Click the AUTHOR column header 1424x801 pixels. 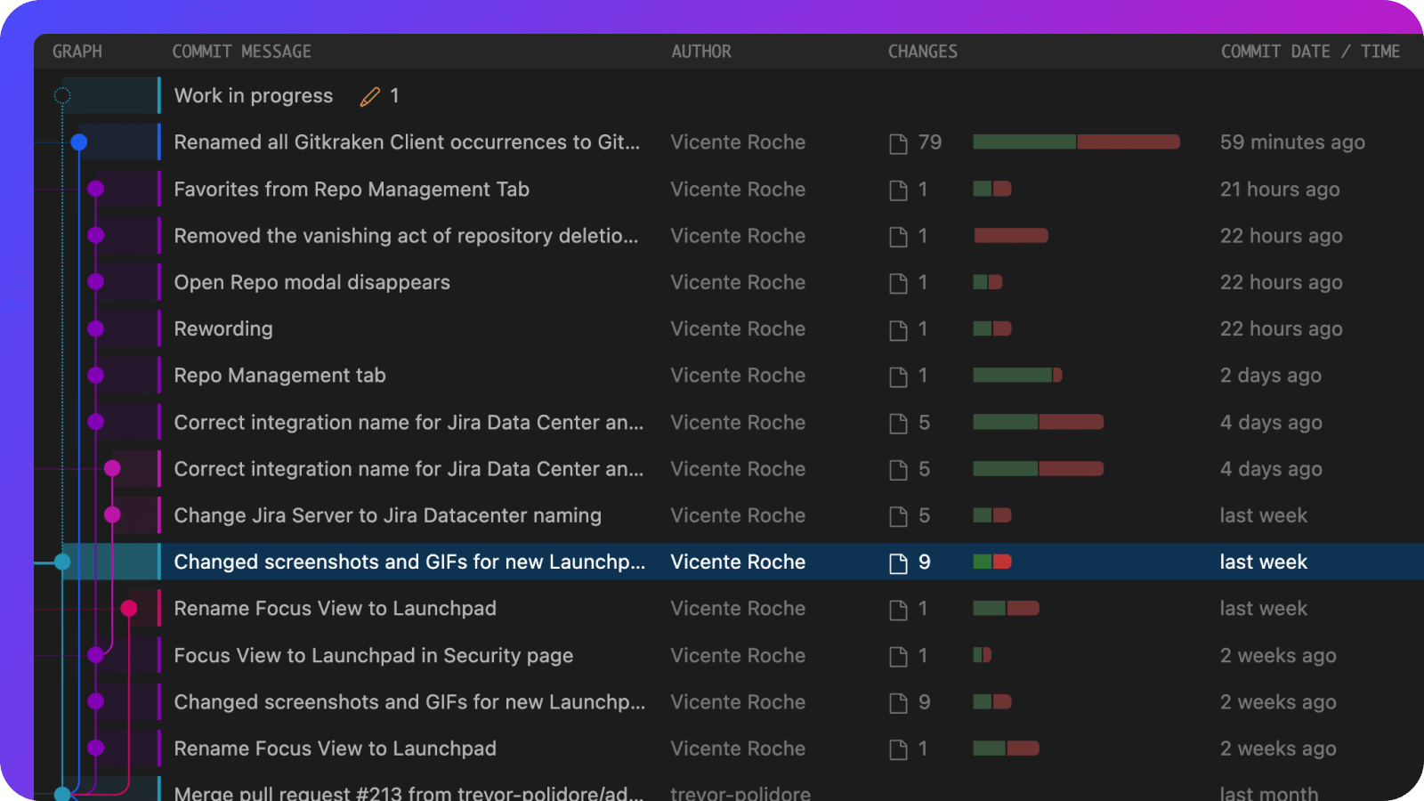[701, 52]
